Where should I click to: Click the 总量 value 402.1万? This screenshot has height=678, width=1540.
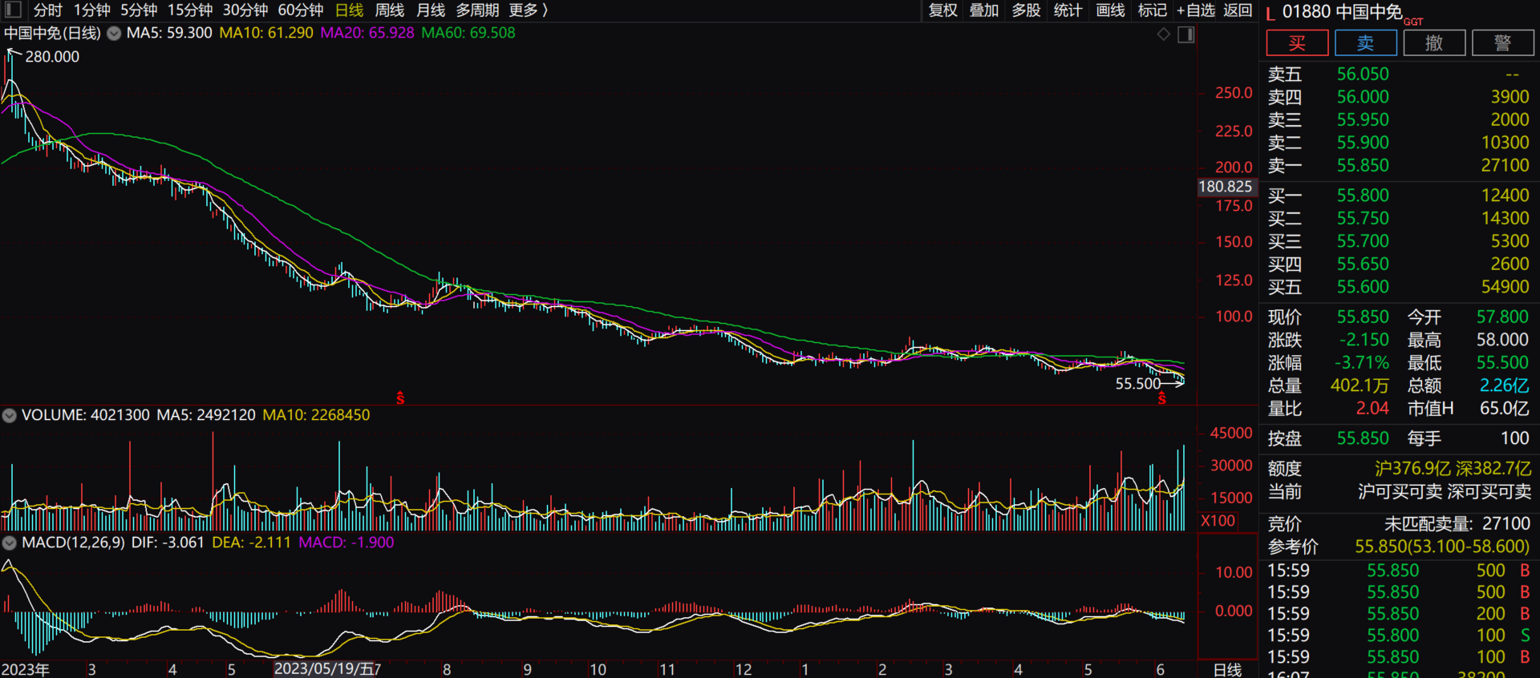1360,386
